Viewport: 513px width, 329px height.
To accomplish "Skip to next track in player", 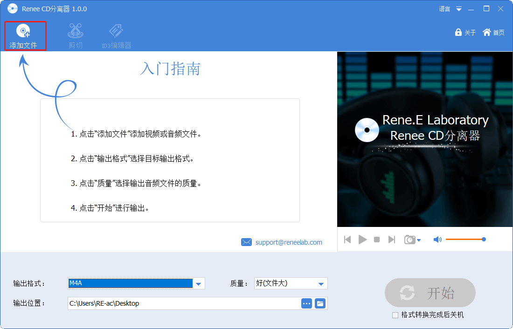I will (392, 240).
